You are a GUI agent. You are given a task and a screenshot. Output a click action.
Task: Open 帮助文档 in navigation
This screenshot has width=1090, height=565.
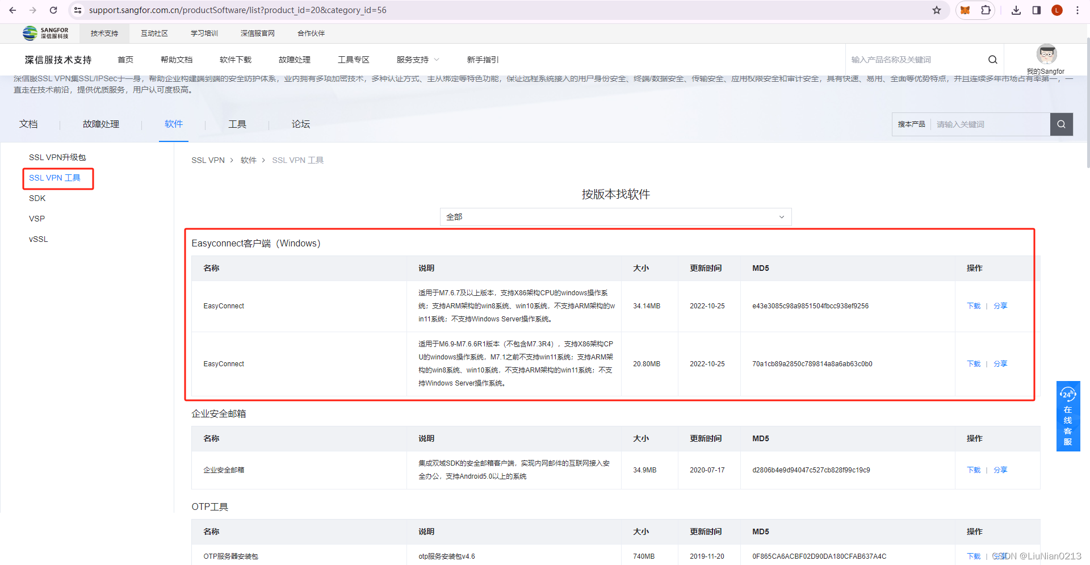point(177,60)
